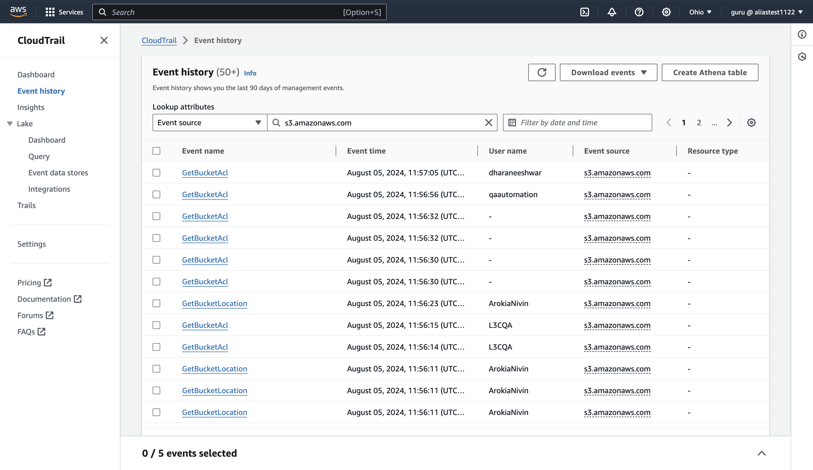
Task: Open Insights in the sidebar
Action: [31, 107]
